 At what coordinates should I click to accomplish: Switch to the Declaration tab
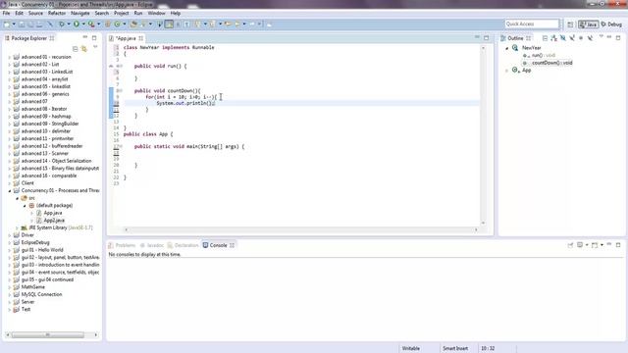pyautogui.click(x=183, y=245)
